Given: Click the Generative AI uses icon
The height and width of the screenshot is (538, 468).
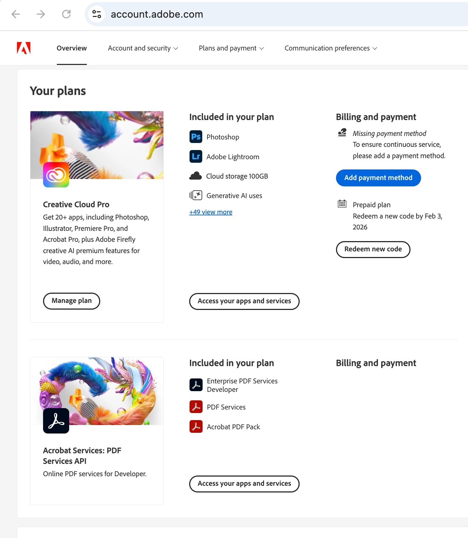Looking at the screenshot, I should click(x=196, y=195).
